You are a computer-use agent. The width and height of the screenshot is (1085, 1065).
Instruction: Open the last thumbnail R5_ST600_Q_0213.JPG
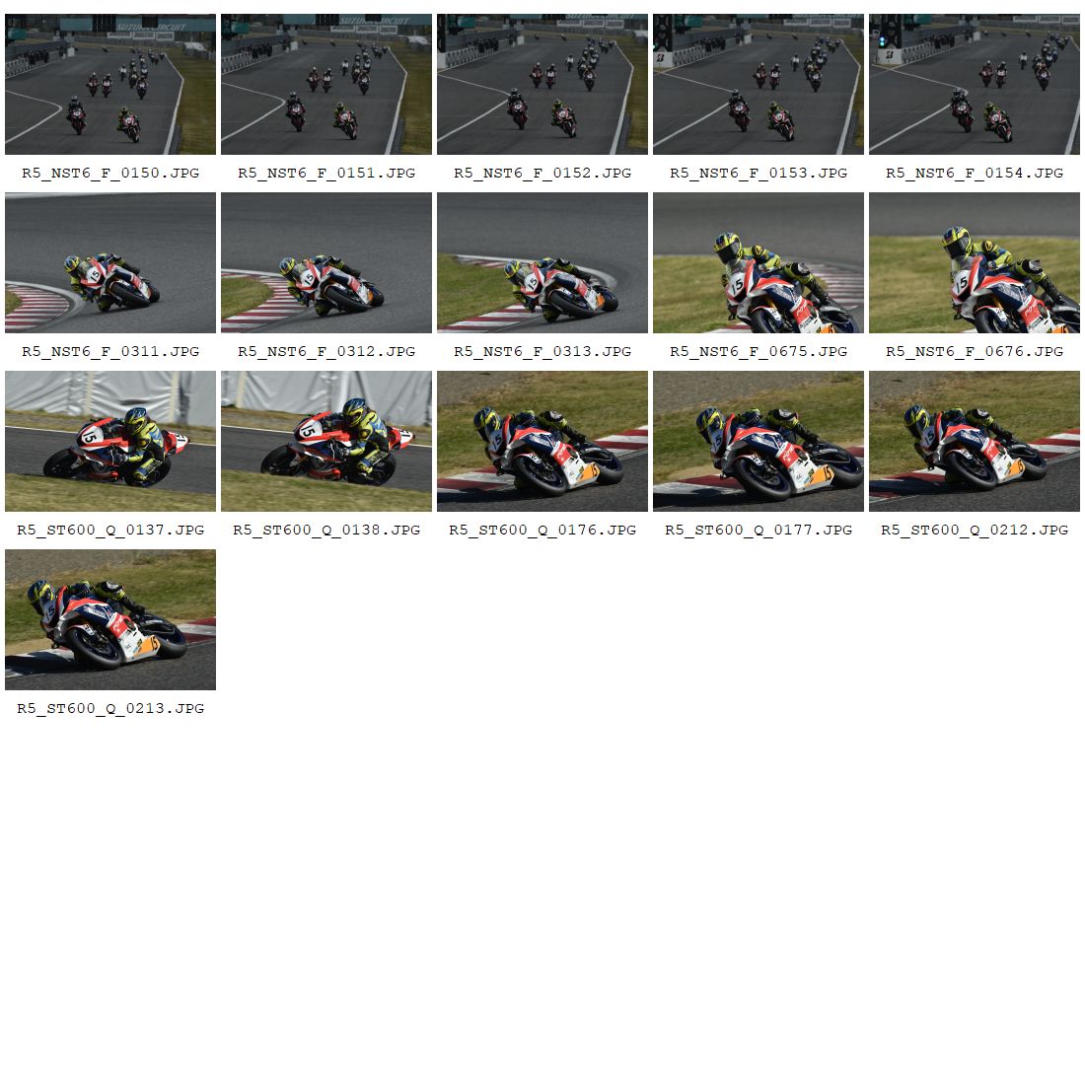(x=110, y=619)
